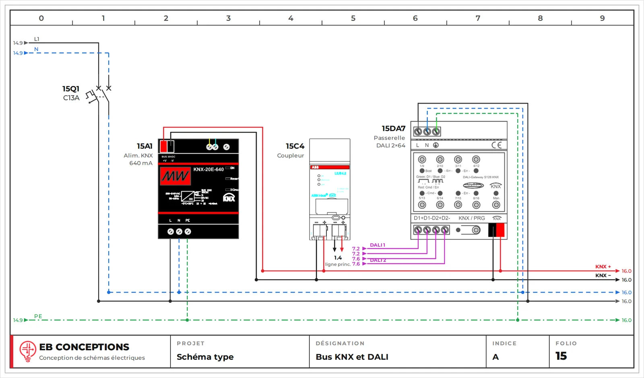Image resolution: width=644 pixels, height=378 pixels.
Task: Click column number 5 in the header ruler
Action: [x=353, y=18]
